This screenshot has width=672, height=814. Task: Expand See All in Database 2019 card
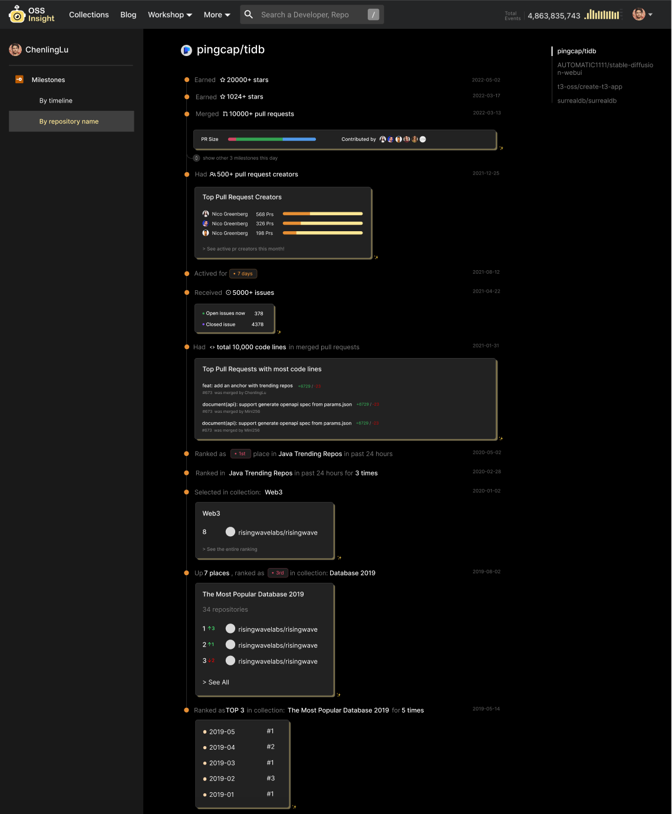pos(216,682)
